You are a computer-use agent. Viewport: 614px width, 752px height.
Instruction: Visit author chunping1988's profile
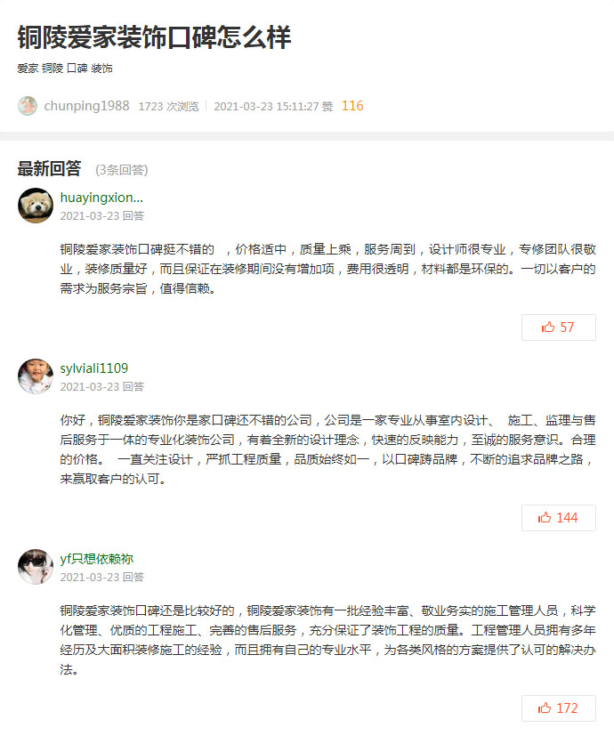coord(87,106)
